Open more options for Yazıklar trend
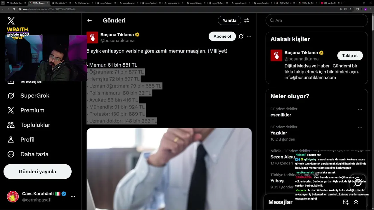The height and width of the screenshot is (210, 374). coord(360,128)
